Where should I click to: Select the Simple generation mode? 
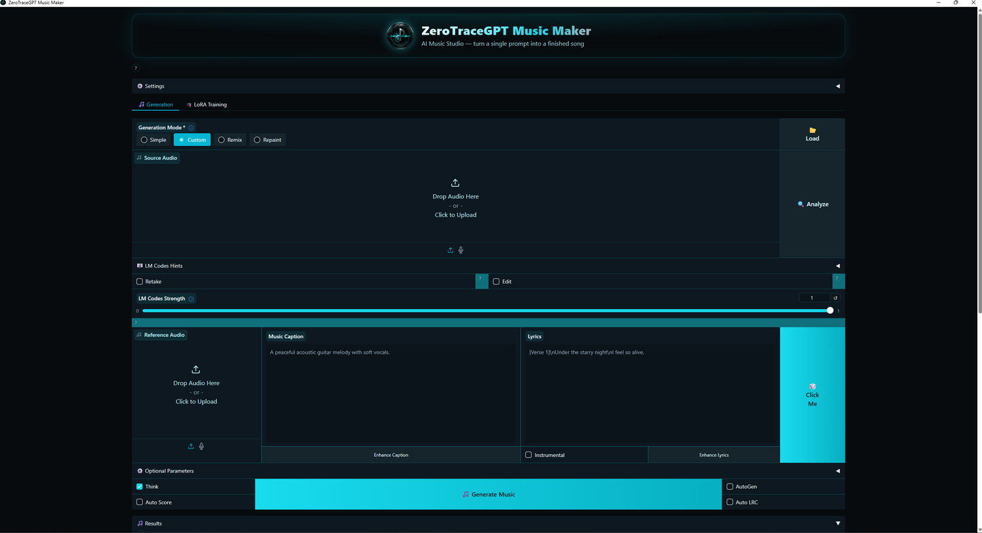[154, 140]
